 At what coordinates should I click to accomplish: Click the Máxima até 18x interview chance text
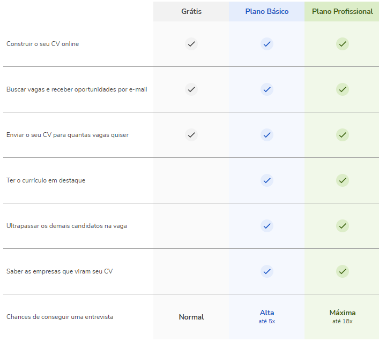[x=342, y=317]
